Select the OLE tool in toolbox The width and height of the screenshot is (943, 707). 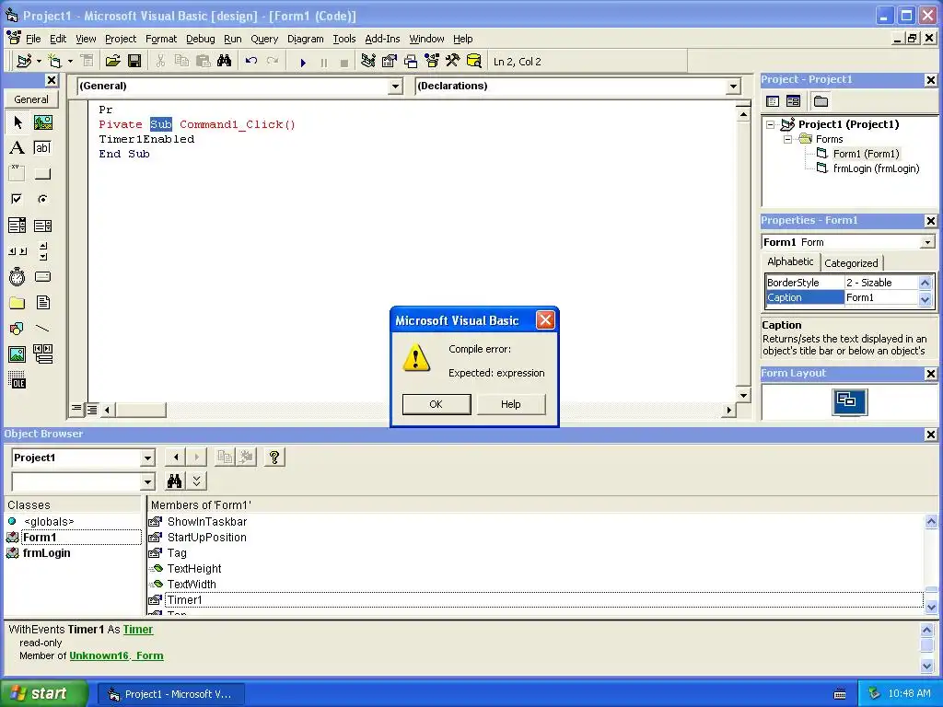click(17, 380)
